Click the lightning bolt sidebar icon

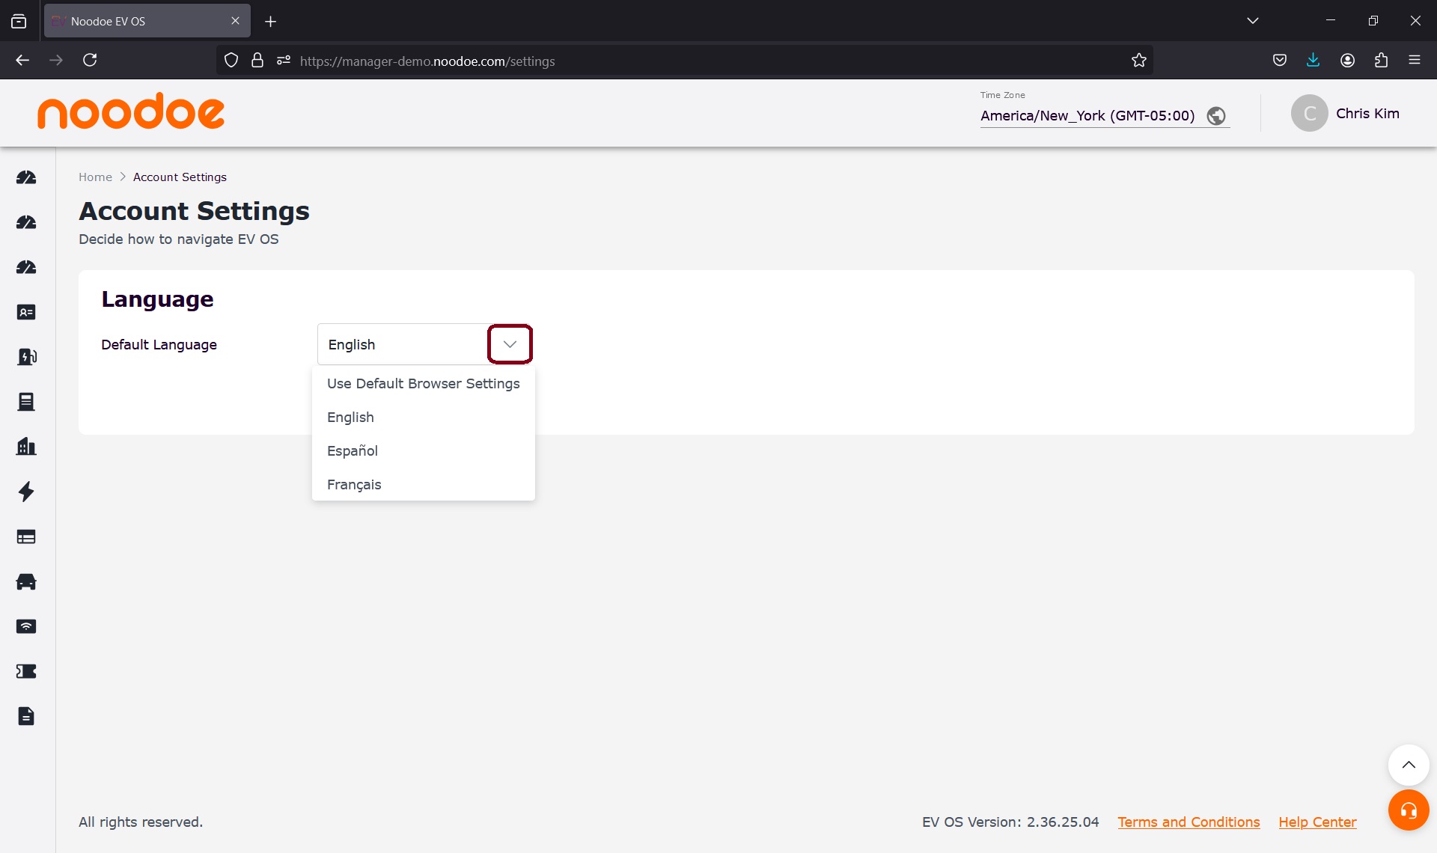pos(26,492)
